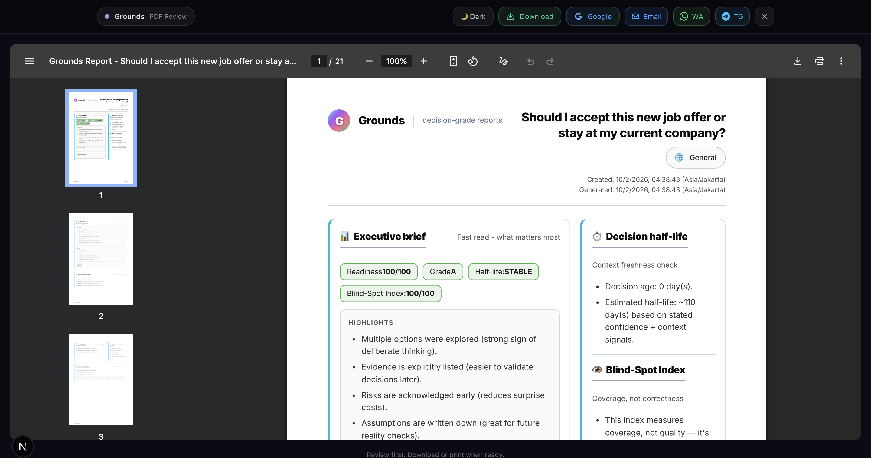The width and height of the screenshot is (871, 458).
Task: Click the zoom in plus icon
Action: (423, 61)
